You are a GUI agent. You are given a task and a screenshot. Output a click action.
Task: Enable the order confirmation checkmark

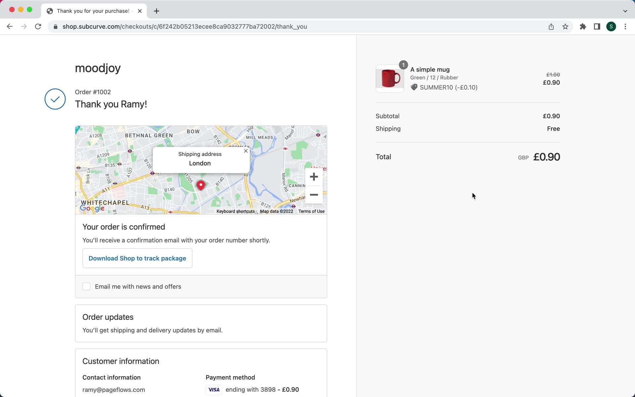[x=55, y=99]
